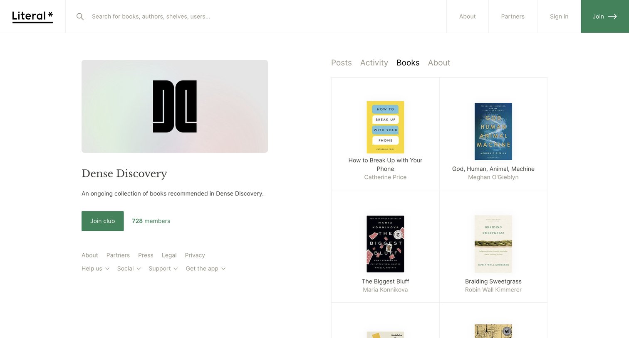
Task: Click the title God, Human, Animal, Machine
Action: click(493, 169)
